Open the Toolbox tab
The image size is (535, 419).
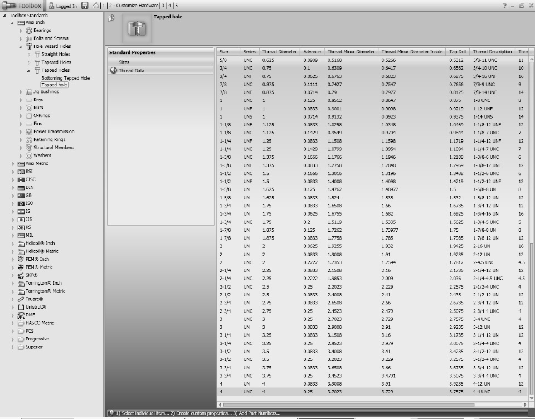[x=22, y=6]
